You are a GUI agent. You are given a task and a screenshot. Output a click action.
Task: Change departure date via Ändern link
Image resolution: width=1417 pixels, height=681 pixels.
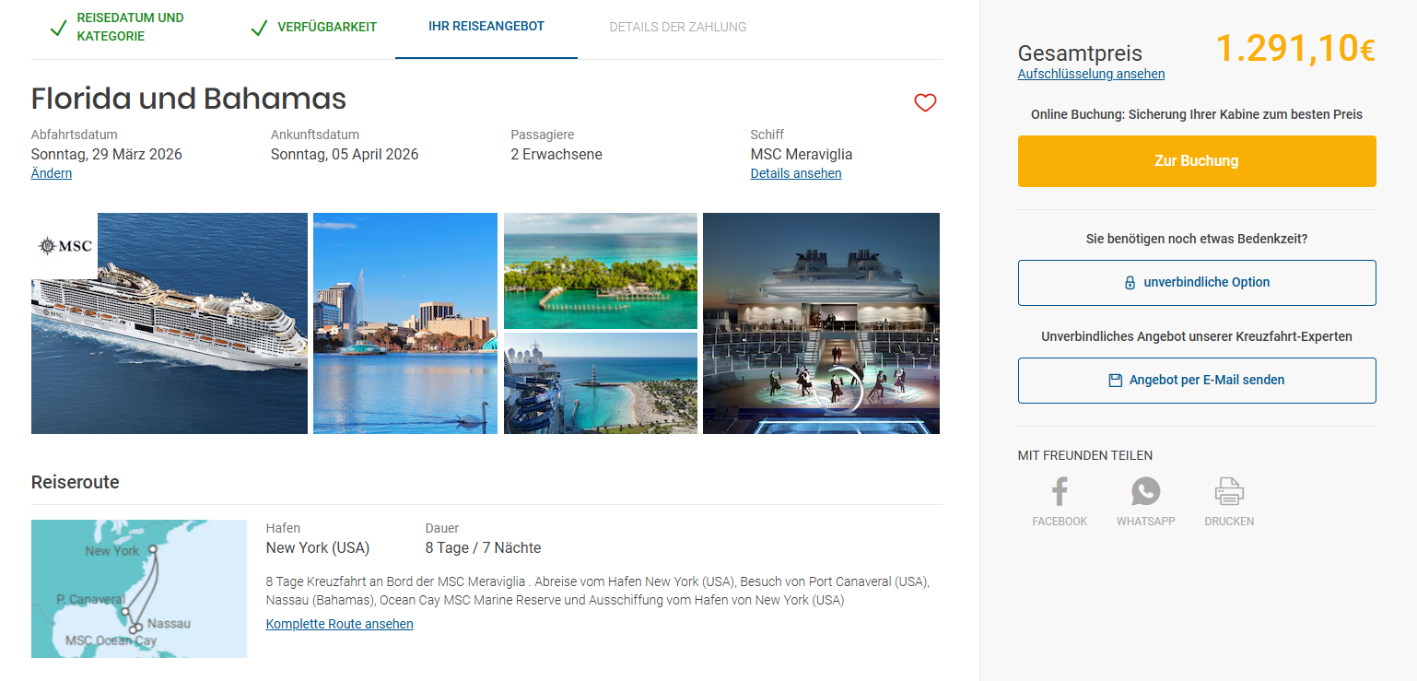[52, 173]
